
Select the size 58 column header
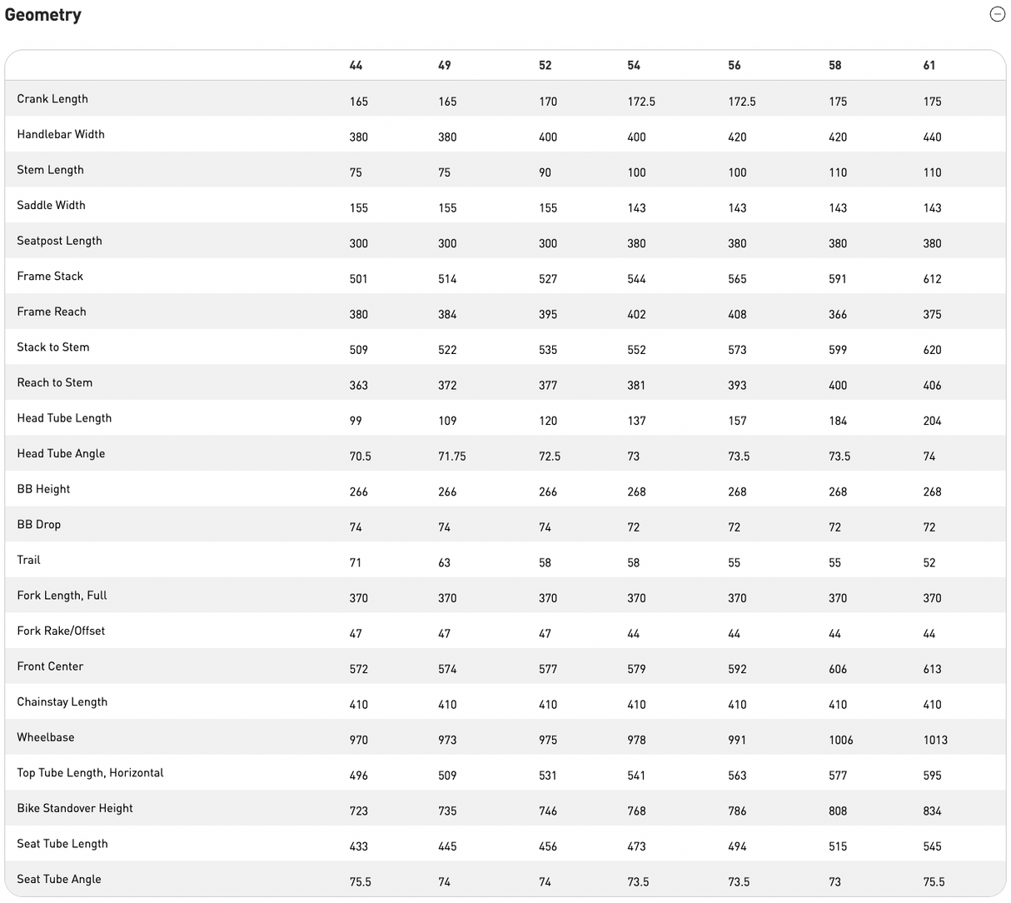point(835,65)
